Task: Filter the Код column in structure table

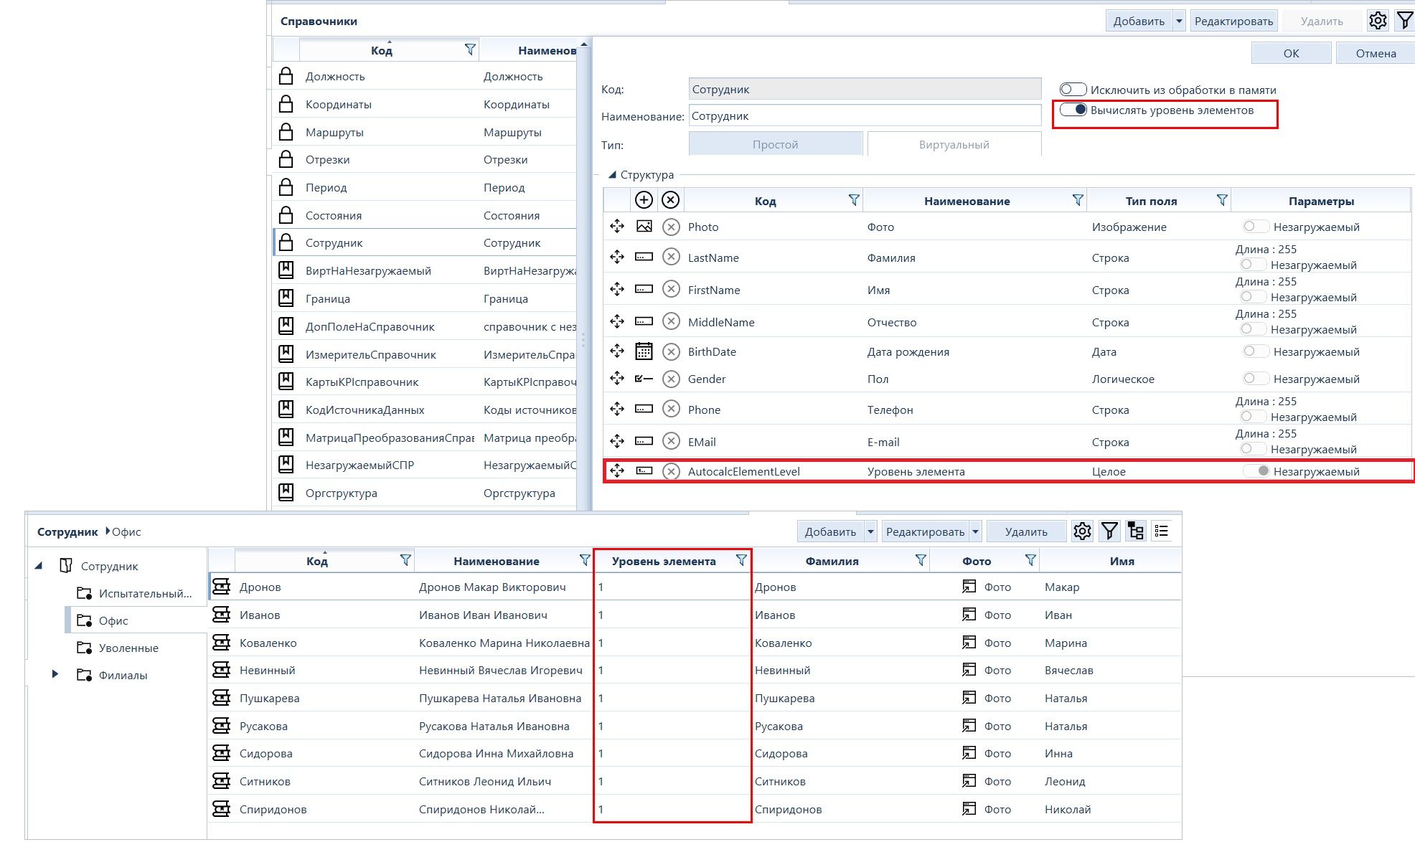Action: 854,200
